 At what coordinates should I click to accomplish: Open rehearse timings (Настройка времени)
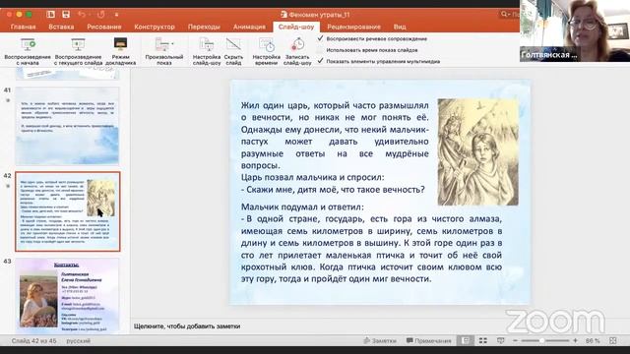266,51
